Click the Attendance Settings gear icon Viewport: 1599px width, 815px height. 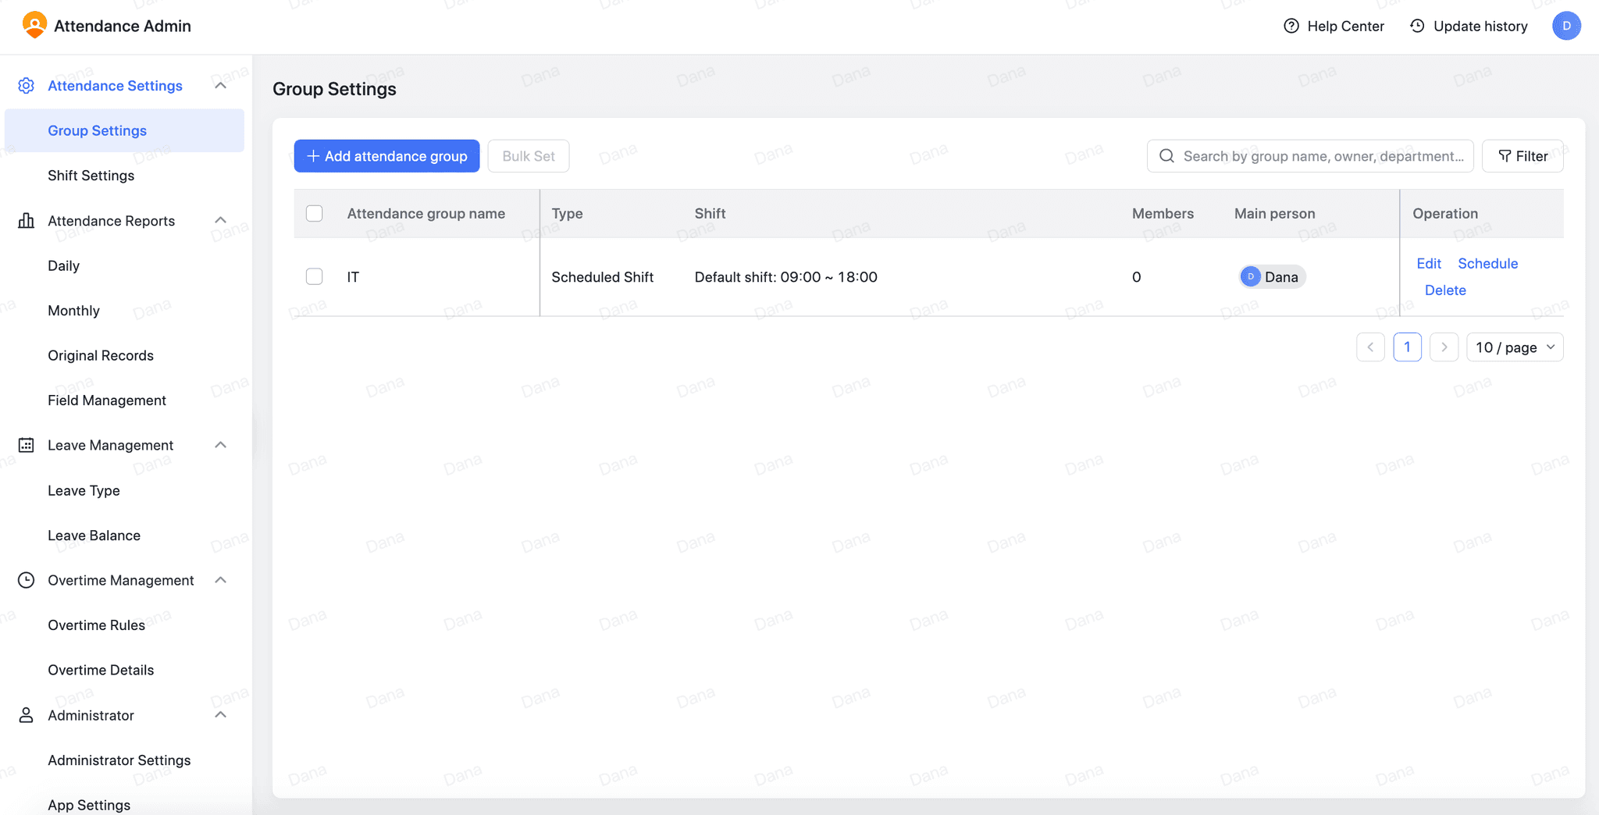[x=27, y=86]
